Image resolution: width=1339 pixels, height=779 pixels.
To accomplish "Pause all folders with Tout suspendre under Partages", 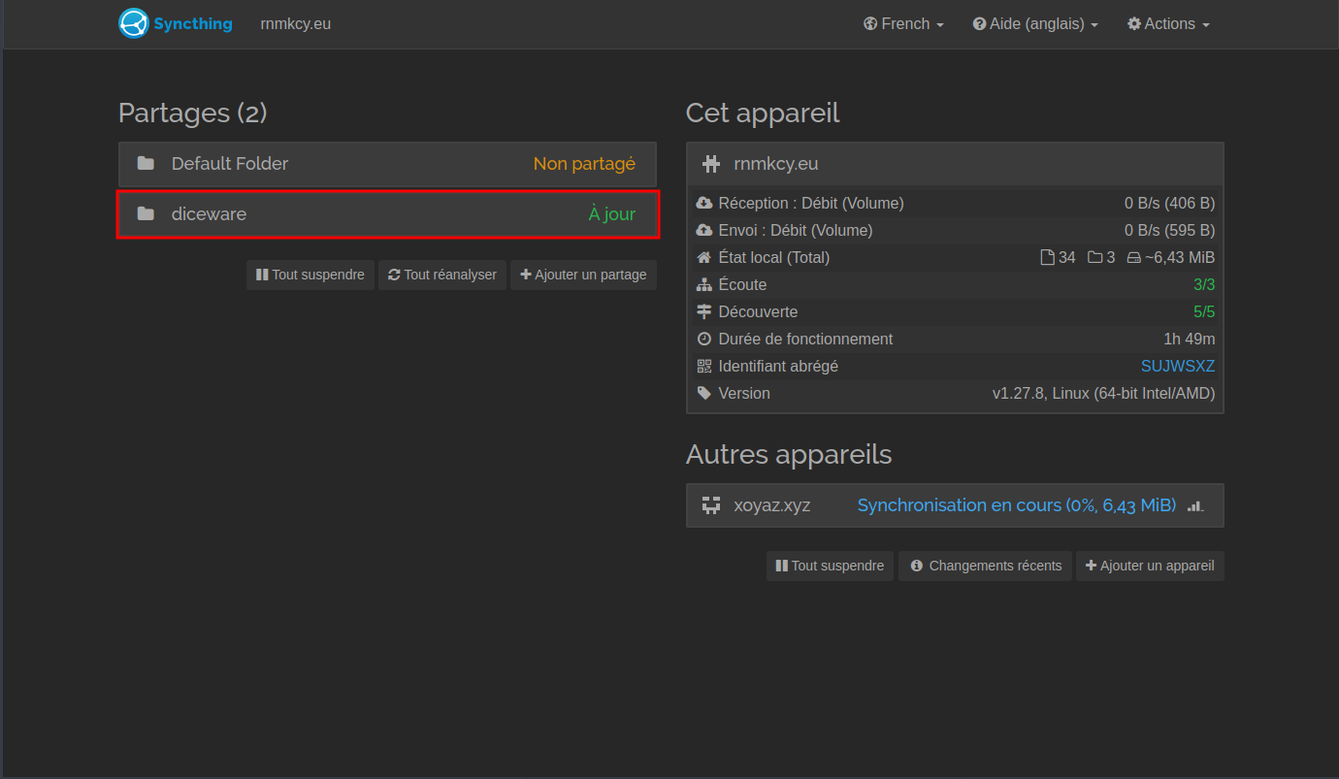I will 310,275.
